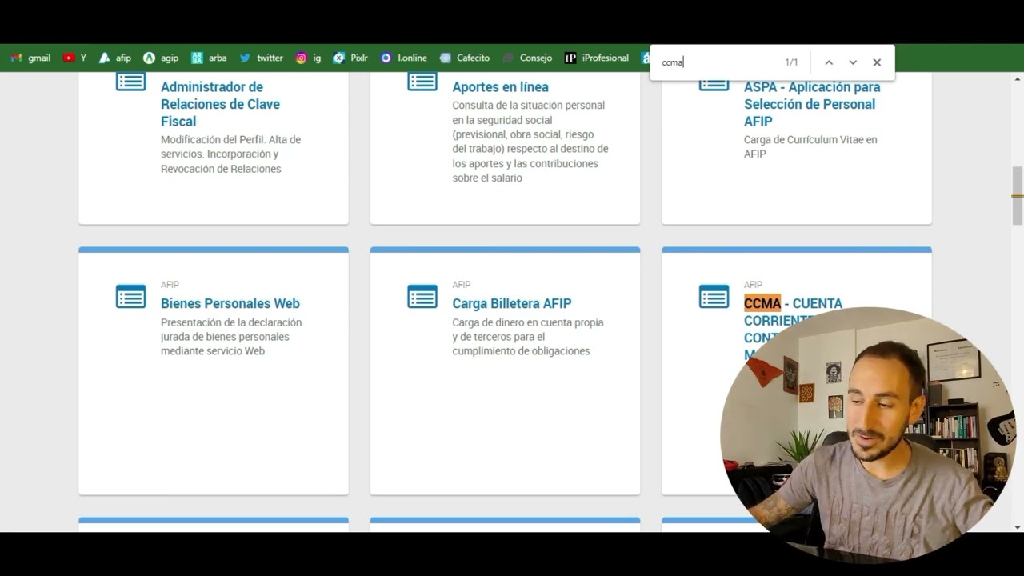1024x576 pixels.
Task: Open the Cafecito bookmark
Action: [465, 58]
